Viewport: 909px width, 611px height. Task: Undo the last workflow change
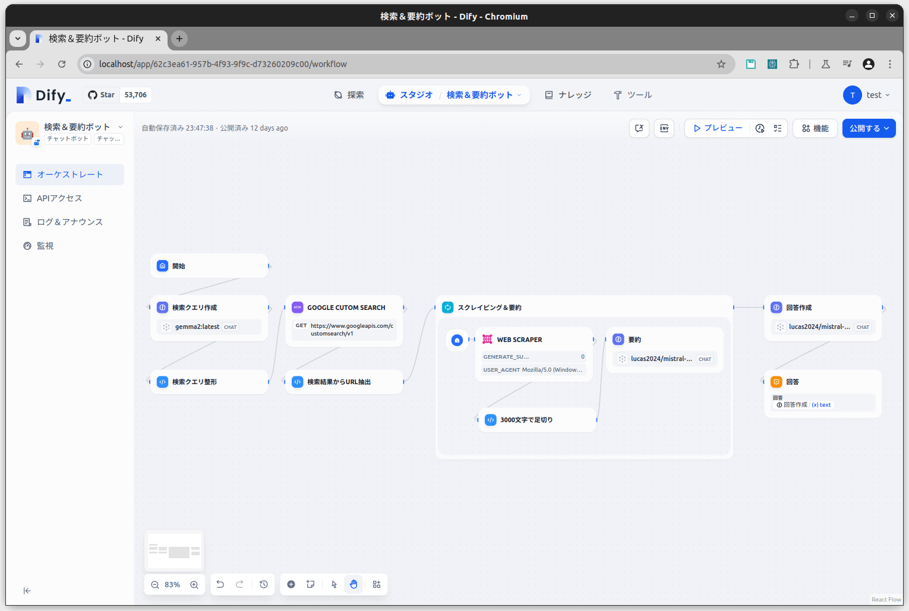[220, 584]
